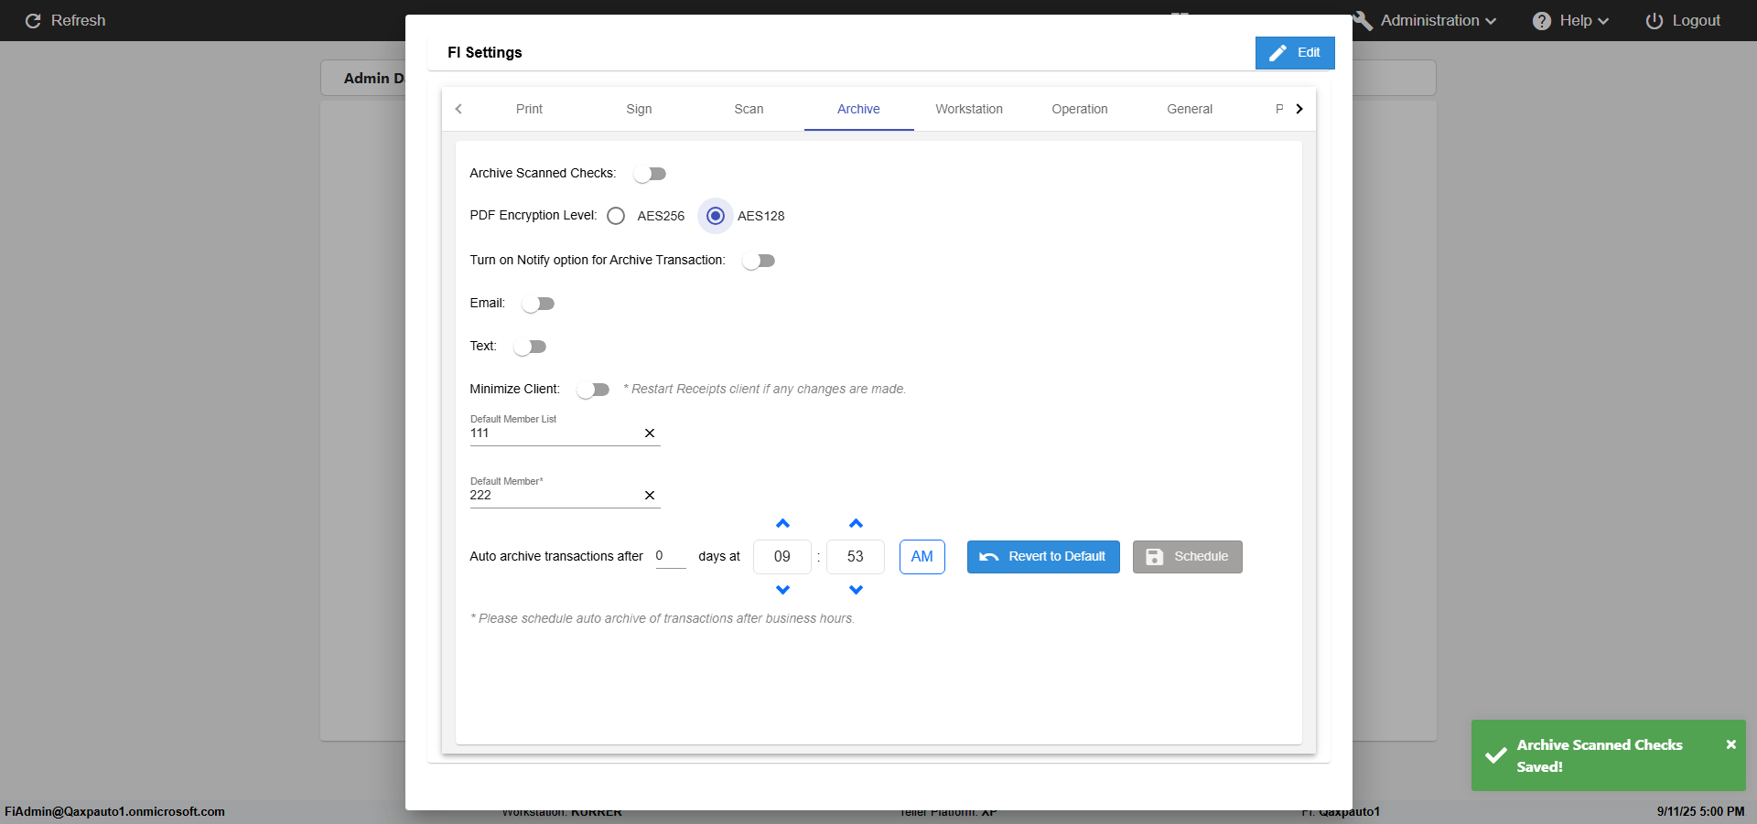Viewport: 1757px width, 824px height.
Task: Select AES256 encryption level
Action: click(x=616, y=216)
